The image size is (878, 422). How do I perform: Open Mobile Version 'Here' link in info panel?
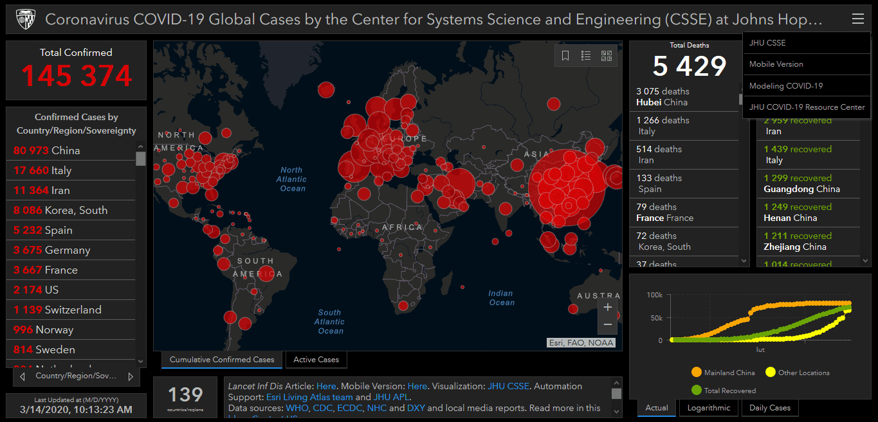coord(417,386)
